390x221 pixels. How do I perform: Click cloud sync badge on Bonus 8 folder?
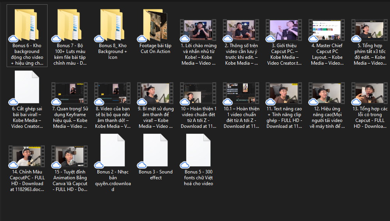coord(99,39)
